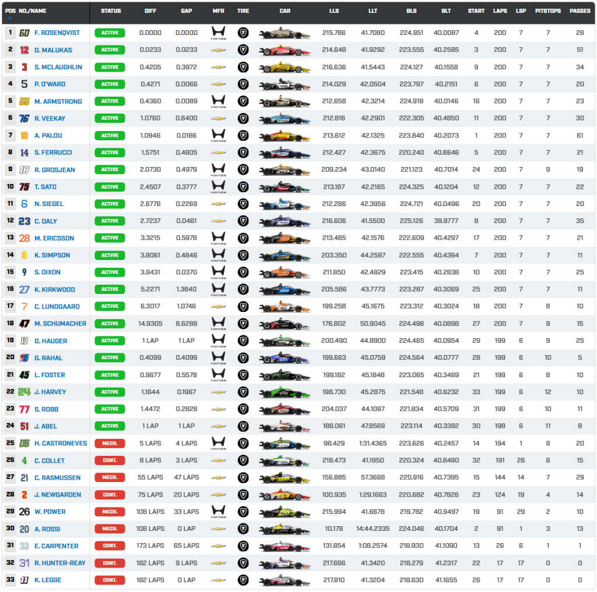Sort by the DIFF column header

150,11
